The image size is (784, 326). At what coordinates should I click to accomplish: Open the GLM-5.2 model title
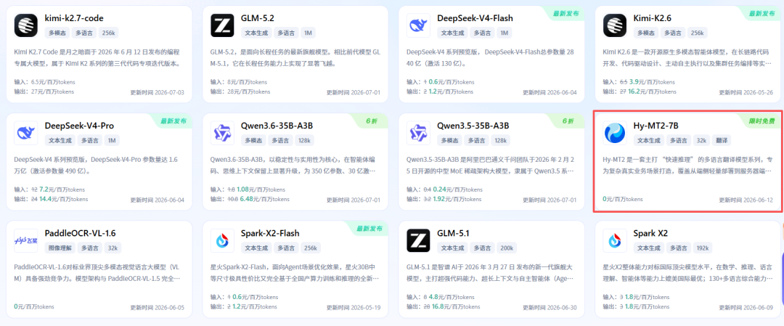(x=258, y=18)
